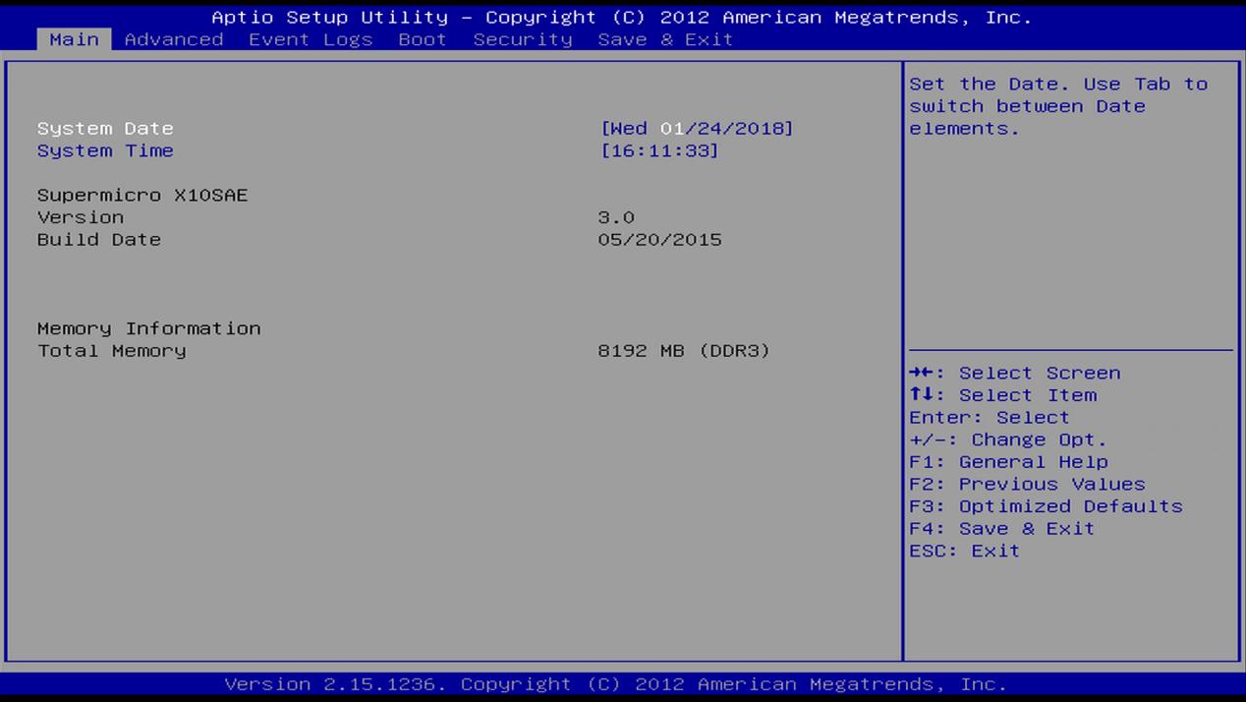The image size is (1246, 702).
Task: Click the Build Date label
Action: pos(99,240)
